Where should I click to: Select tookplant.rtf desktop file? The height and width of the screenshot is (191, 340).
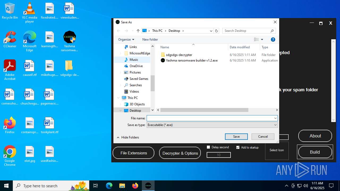[x=49, y=125]
